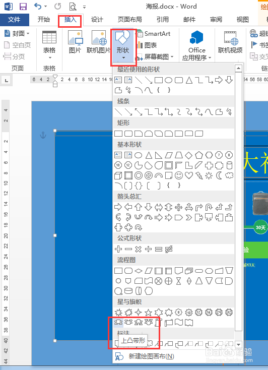This screenshot has height=370, width=268.
Task: Click the shapes gallery scroll down arrow
Action: pos(238,345)
